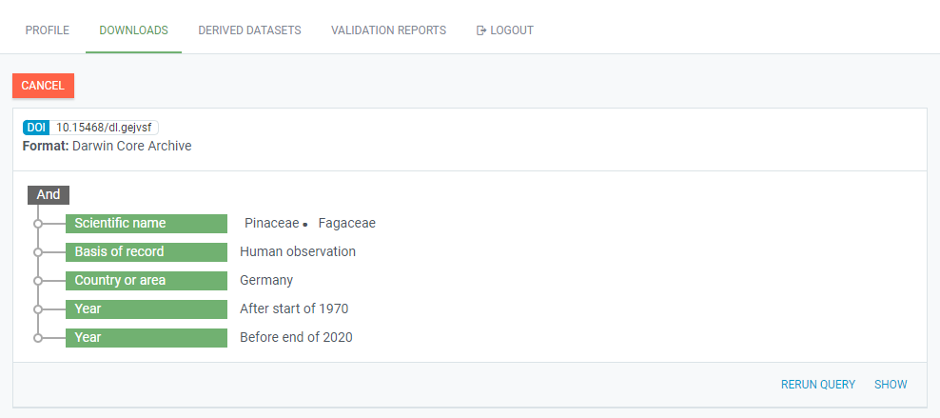The image size is (940, 418).
Task: Click the blue DOI badge
Action: tap(35, 128)
